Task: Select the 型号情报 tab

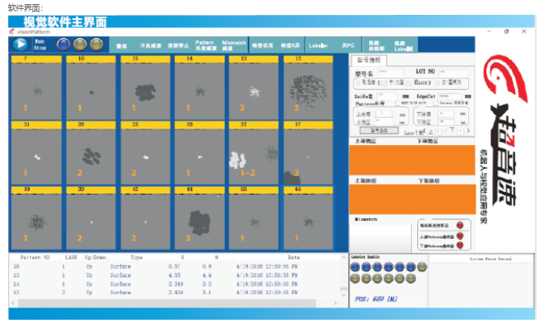Action: tap(369, 60)
